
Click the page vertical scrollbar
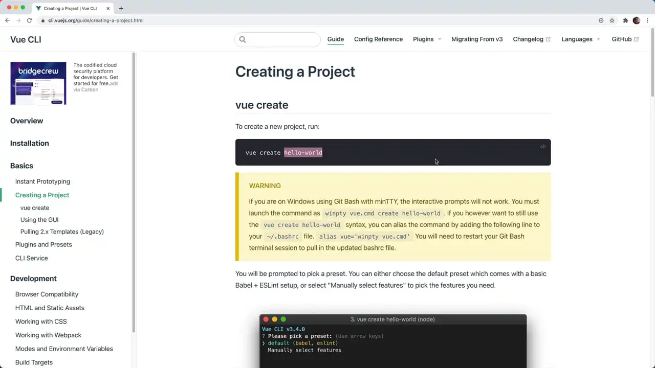[x=652, y=61]
